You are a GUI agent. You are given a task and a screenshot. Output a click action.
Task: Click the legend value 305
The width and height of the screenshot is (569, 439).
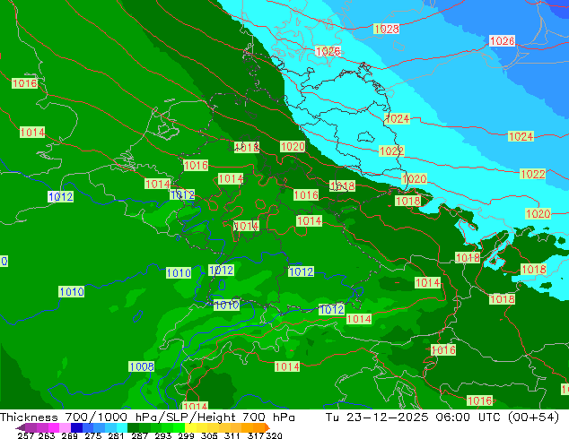click(209, 435)
